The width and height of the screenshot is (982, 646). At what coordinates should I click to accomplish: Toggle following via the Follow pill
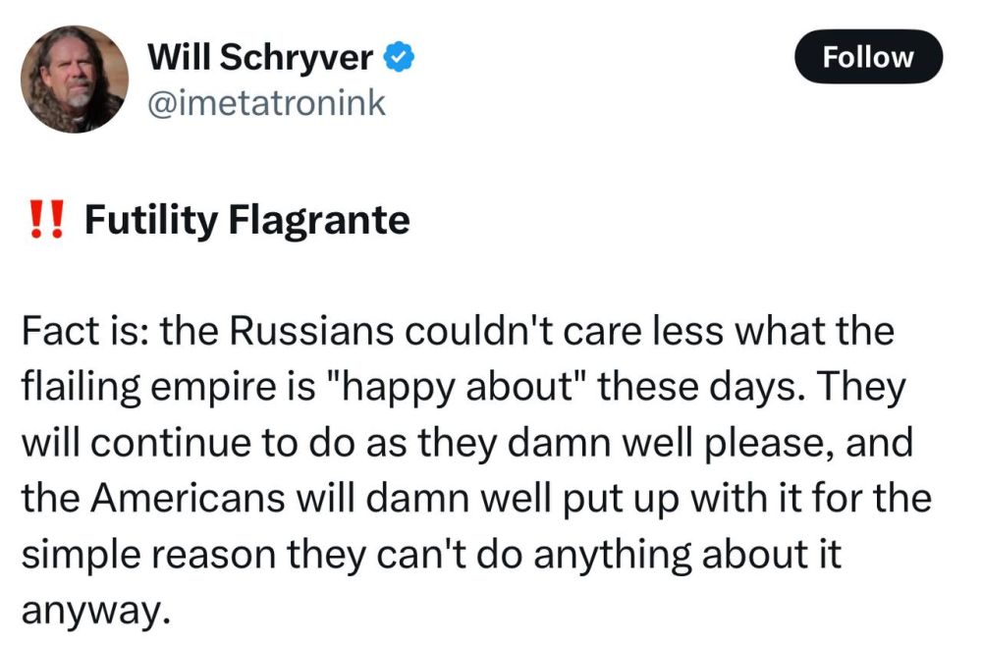[867, 56]
